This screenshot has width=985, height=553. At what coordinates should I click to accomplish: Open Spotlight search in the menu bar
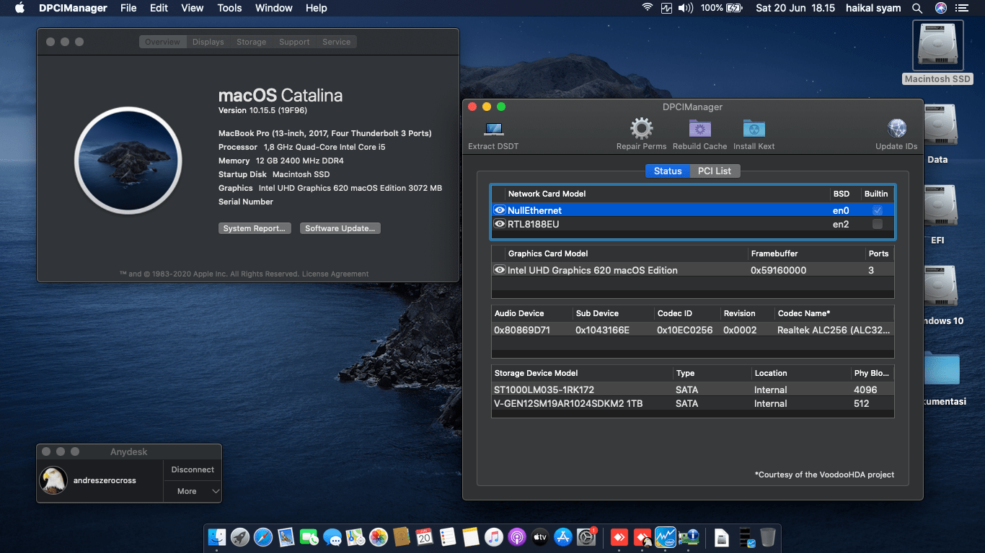tap(917, 8)
